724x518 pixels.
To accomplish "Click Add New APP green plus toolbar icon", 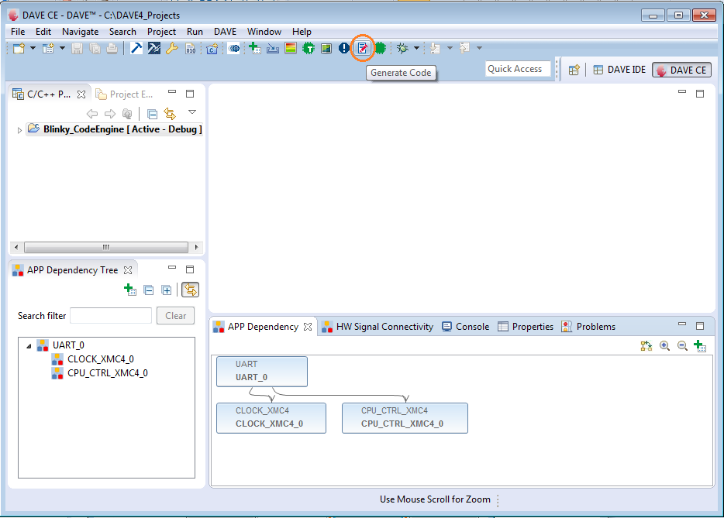I will (255, 48).
